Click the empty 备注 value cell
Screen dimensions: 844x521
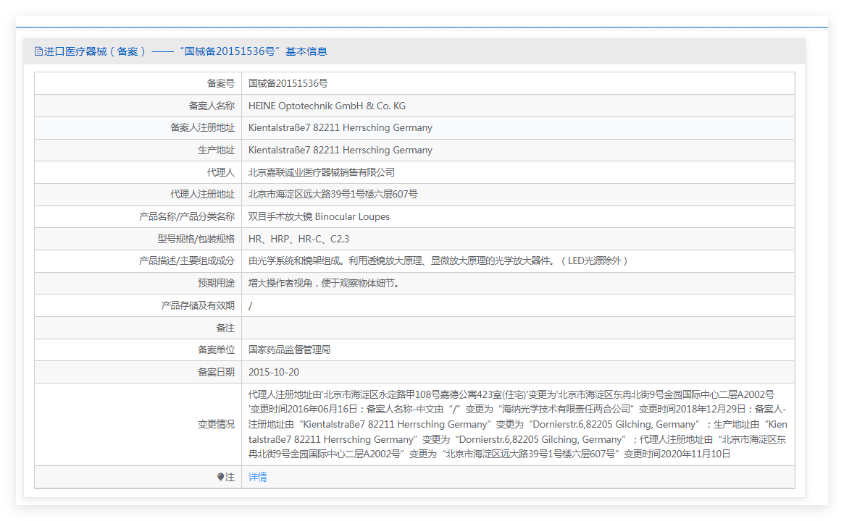click(x=517, y=329)
